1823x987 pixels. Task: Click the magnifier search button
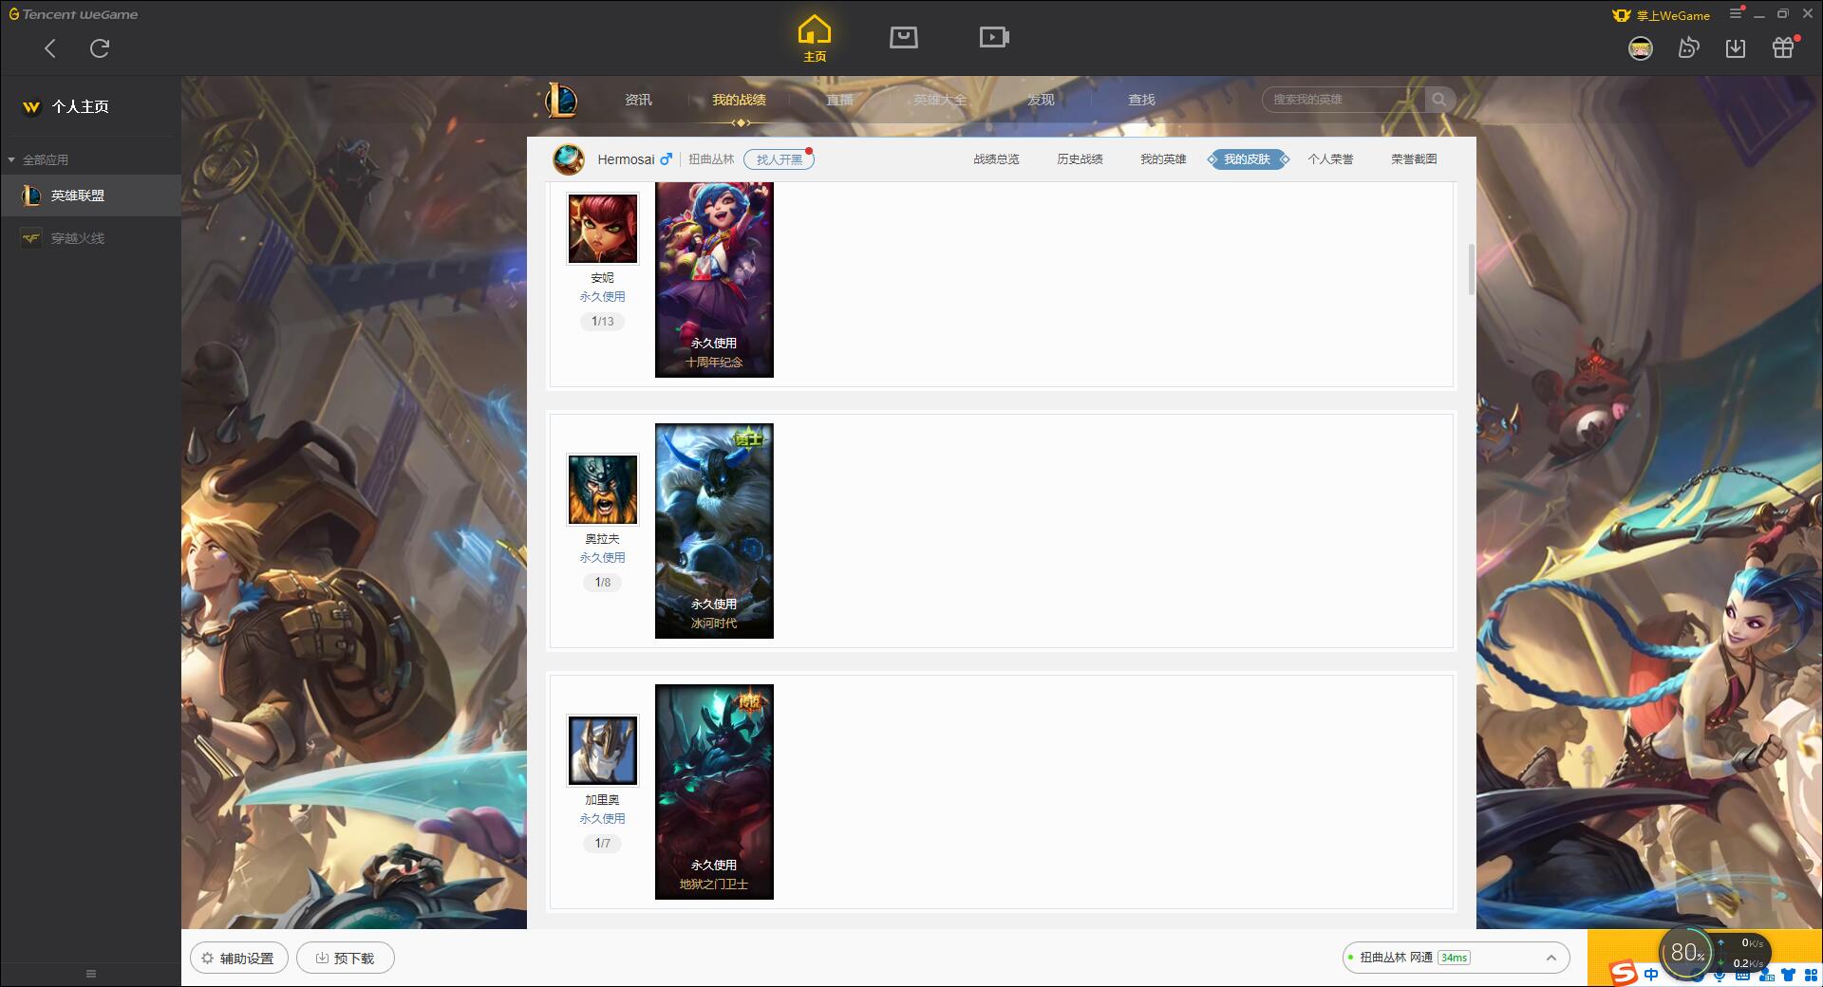coord(1439,100)
